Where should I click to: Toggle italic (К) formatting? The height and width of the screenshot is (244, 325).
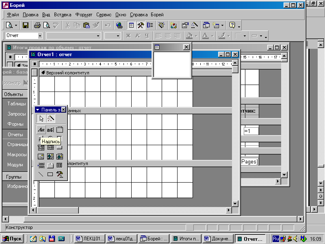(x=138, y=36)
